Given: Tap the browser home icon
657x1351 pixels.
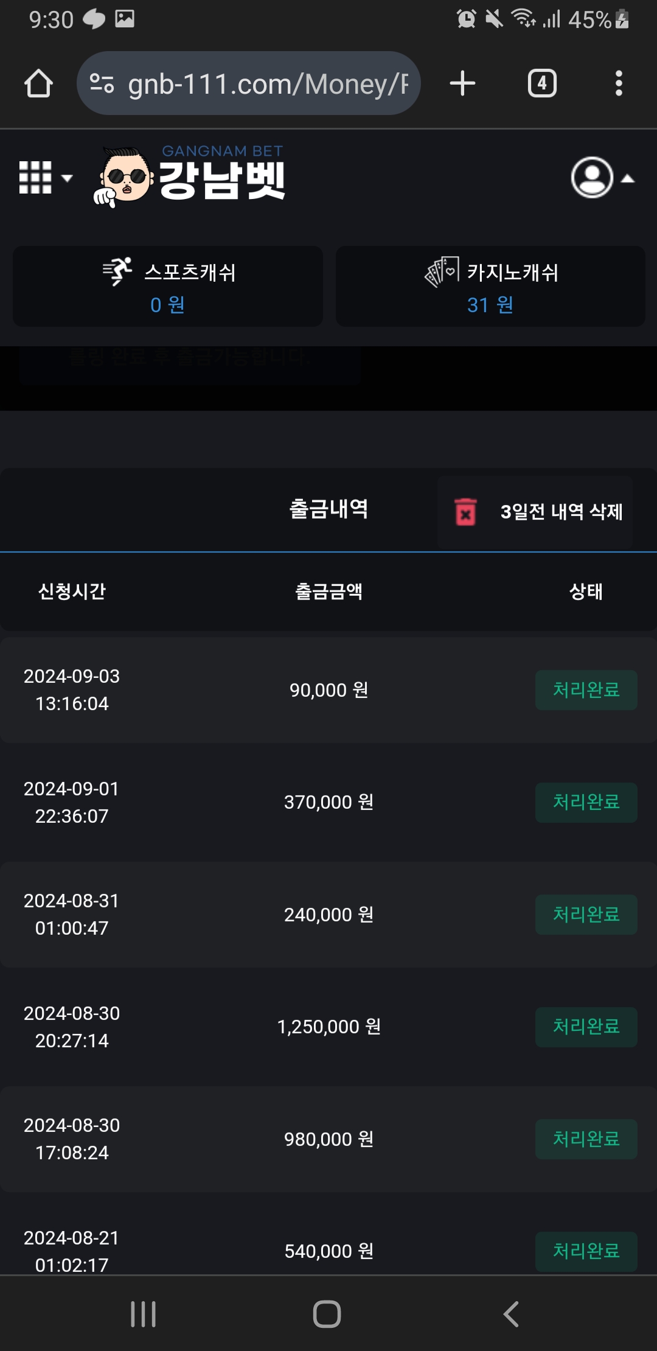Looking at the screenshot, I should [x=38, y=83].
